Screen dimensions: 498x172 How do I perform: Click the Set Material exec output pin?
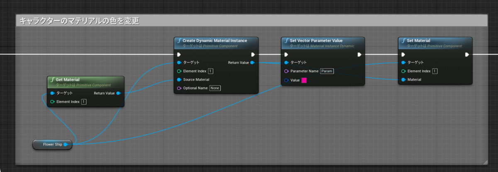click(467, 54)
